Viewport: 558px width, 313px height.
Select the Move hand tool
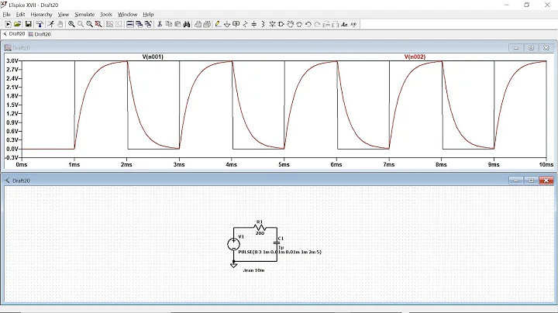click(x=291, y=24)
